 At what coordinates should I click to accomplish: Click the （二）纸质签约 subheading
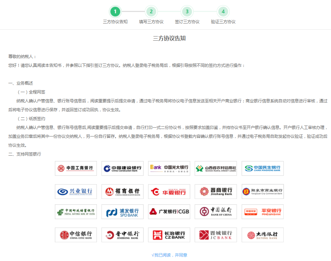31,119
